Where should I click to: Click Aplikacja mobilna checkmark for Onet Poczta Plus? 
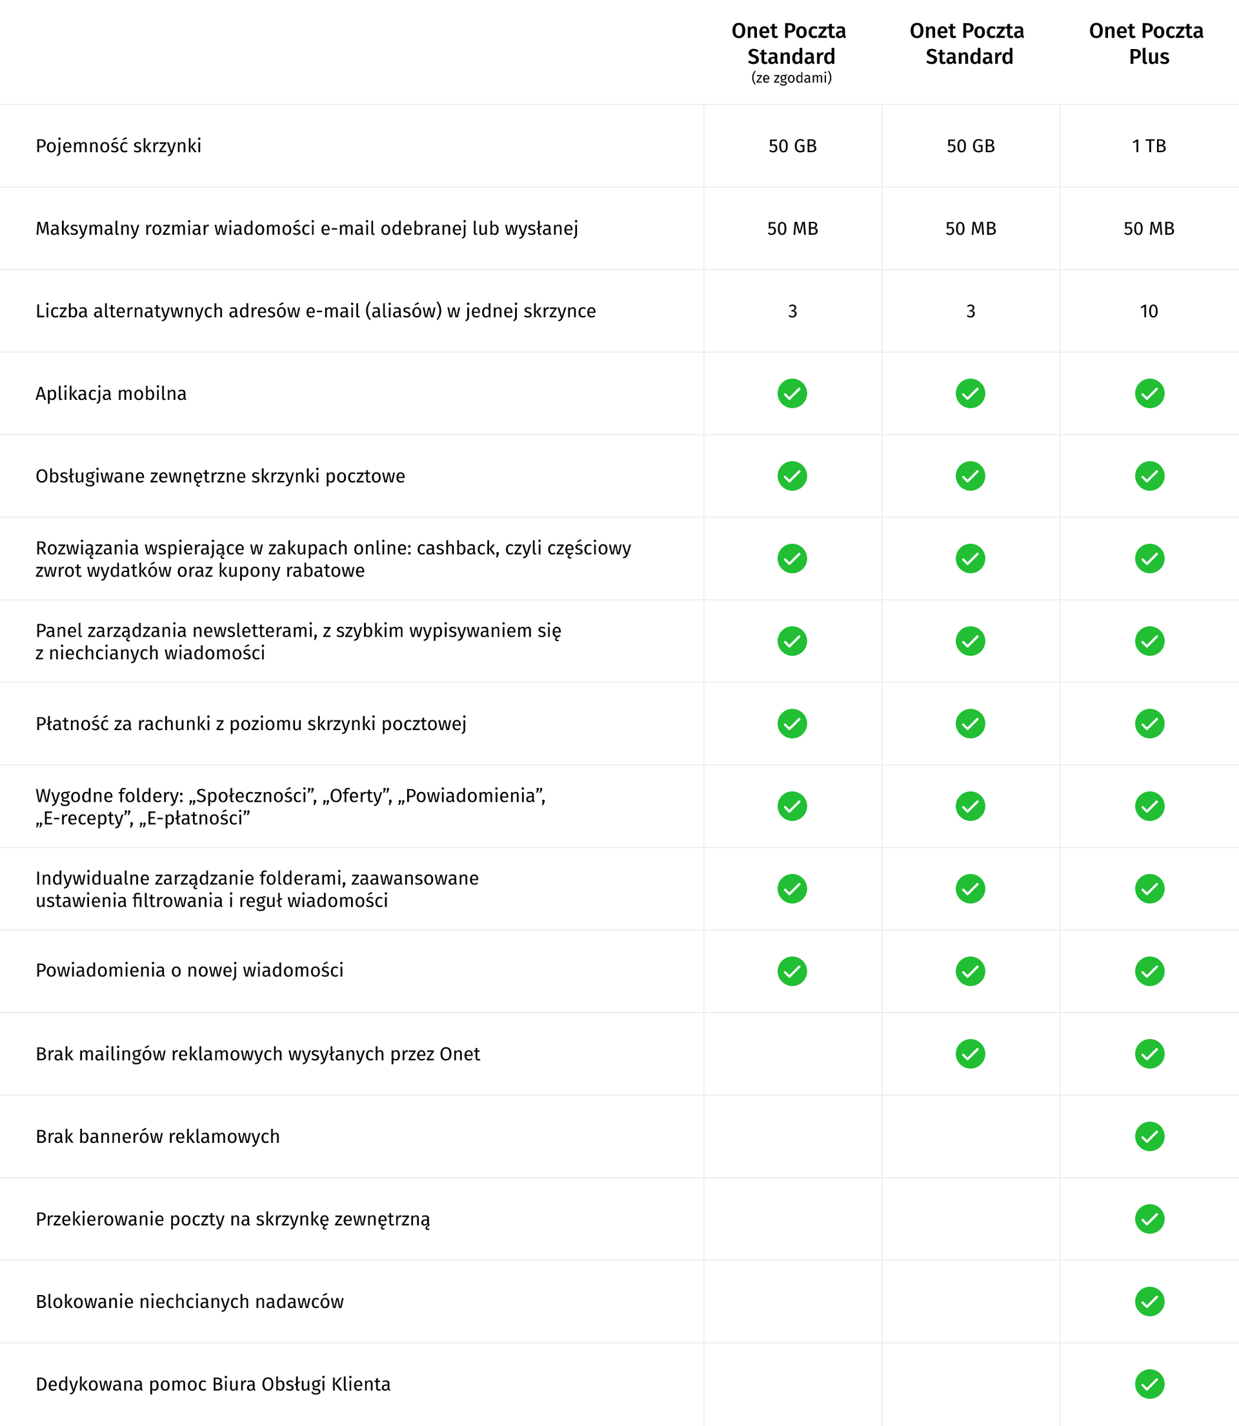click(x=1149, y=394)
